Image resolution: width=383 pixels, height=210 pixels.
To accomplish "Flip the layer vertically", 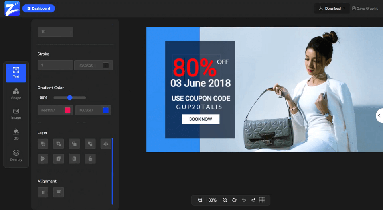I will click(43, 159).
